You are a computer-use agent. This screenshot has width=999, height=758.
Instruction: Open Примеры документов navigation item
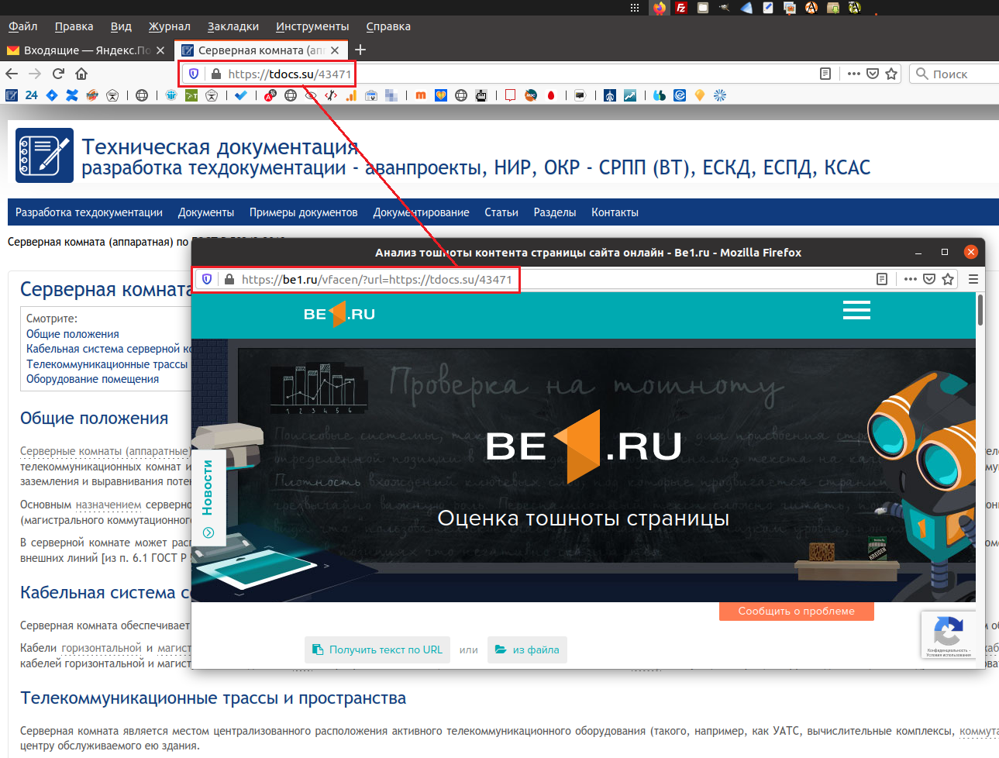(x=304, y=212)
